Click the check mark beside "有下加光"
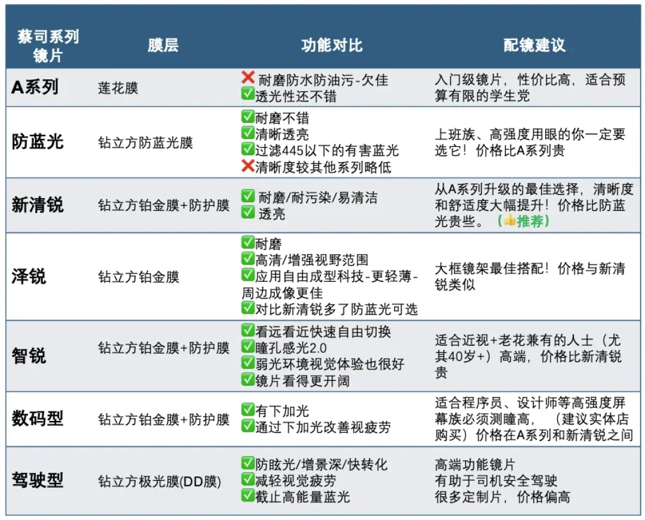The height and width of the screenshot is (520, 645). [x=248, y=409]
